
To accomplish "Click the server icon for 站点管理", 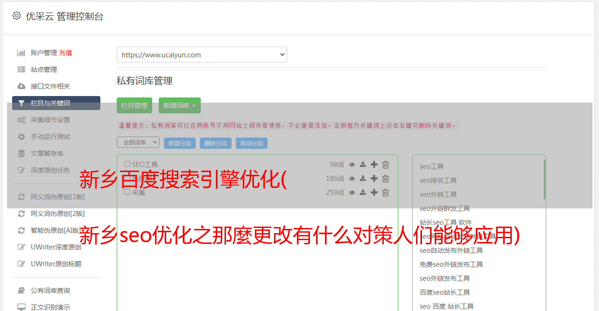I will click(x=21, y=69).
